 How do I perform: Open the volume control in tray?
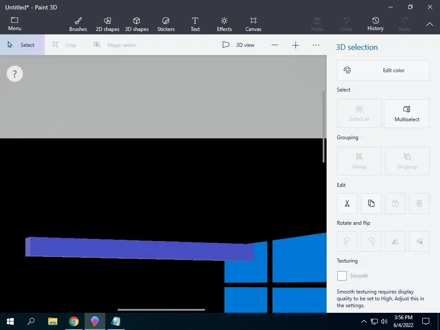pyautogui.click(x=384, y=321)
